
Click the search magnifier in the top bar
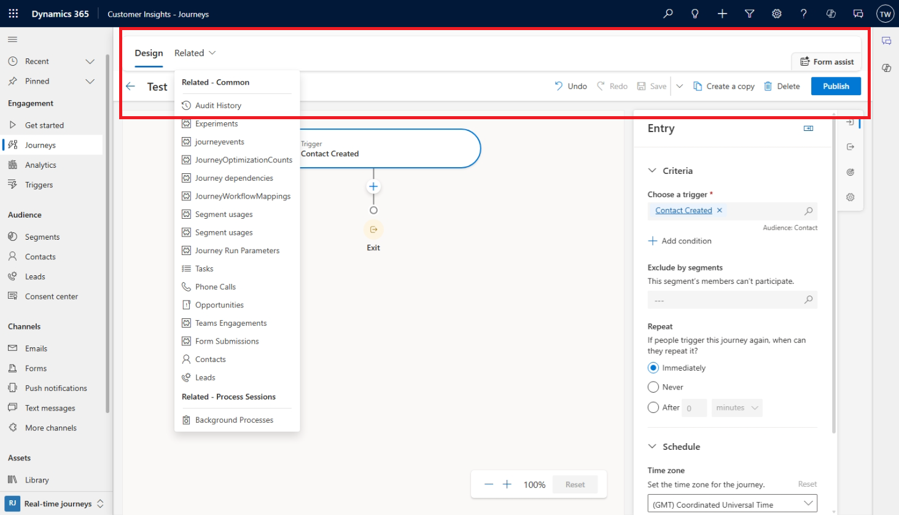point(668,14)
